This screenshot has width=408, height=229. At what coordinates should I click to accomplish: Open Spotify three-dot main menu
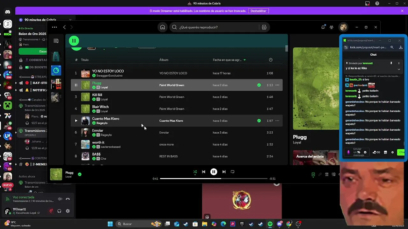[55, 27]
